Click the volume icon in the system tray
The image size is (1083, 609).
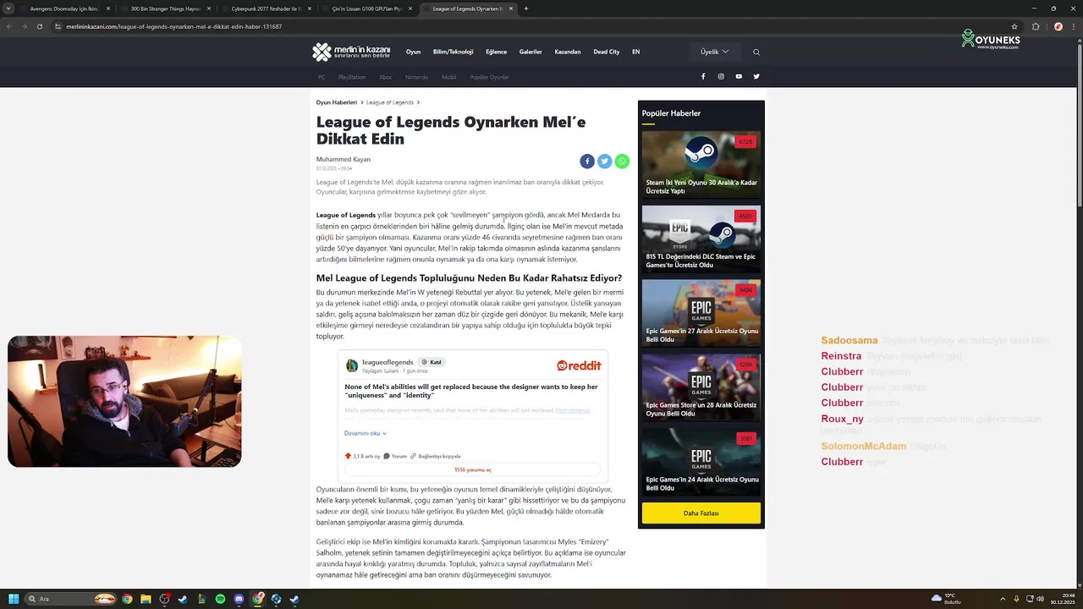1040,599
